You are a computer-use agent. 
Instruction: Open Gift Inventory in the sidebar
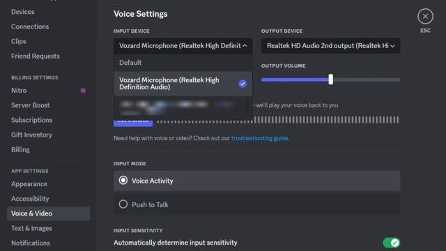[x=31, y=135]
